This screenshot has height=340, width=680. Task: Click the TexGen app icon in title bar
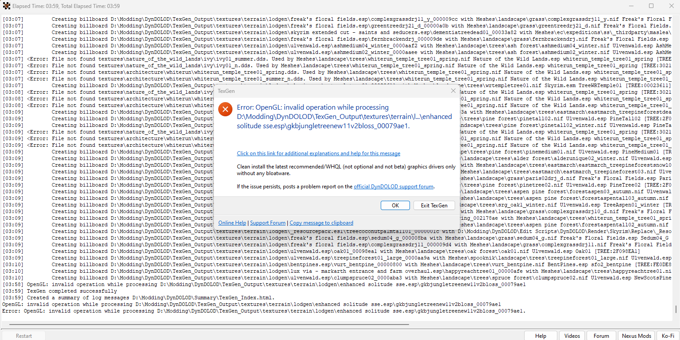pos(6,6)
